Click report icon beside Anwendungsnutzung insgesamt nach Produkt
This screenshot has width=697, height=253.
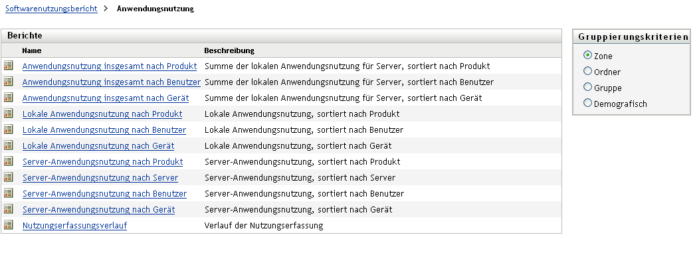[9, 66]
